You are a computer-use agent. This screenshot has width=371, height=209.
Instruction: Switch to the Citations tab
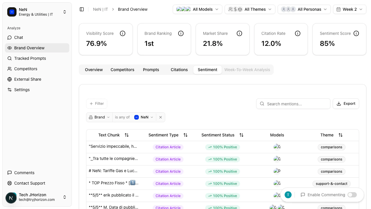click(x=179, y=70)
